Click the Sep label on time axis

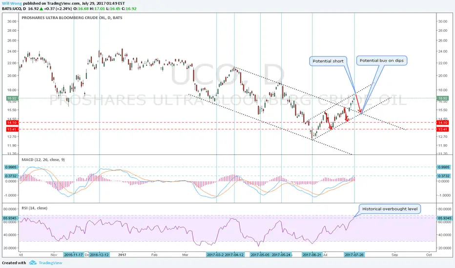pyautogui.click(x=394, y=255)
